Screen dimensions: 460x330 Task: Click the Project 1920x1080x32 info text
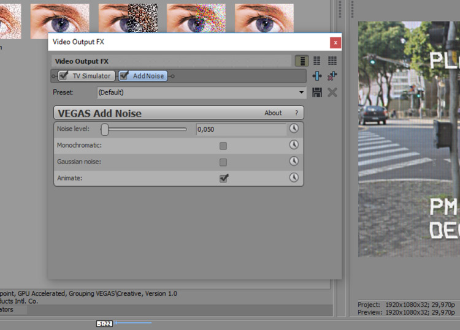[x=406, y=305]
